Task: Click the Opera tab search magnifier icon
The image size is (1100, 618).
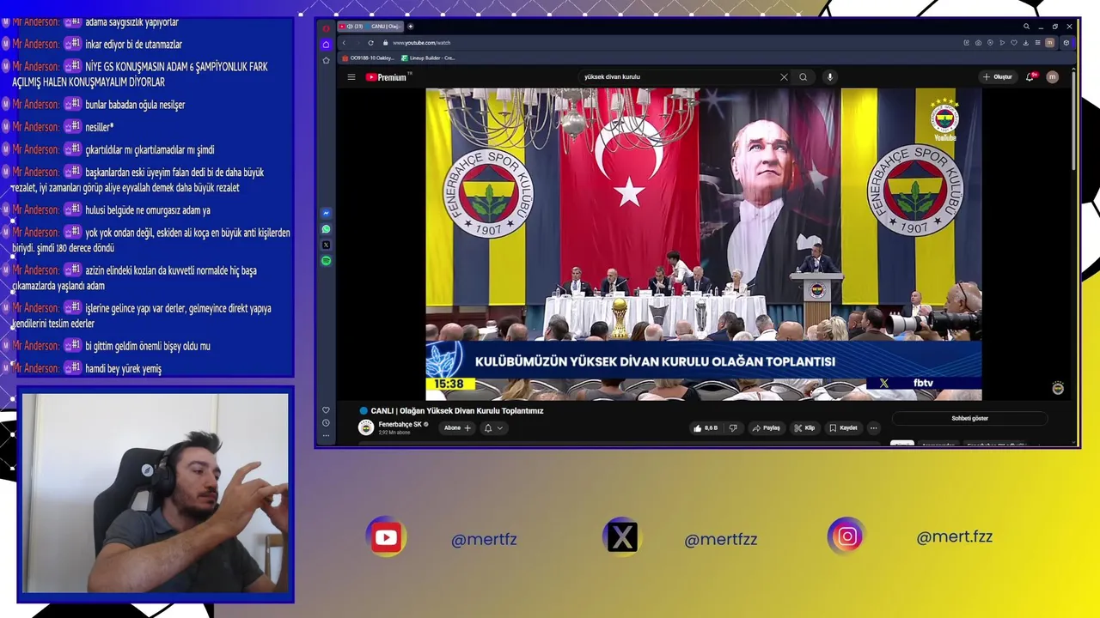Action: tap(1026, 27)
